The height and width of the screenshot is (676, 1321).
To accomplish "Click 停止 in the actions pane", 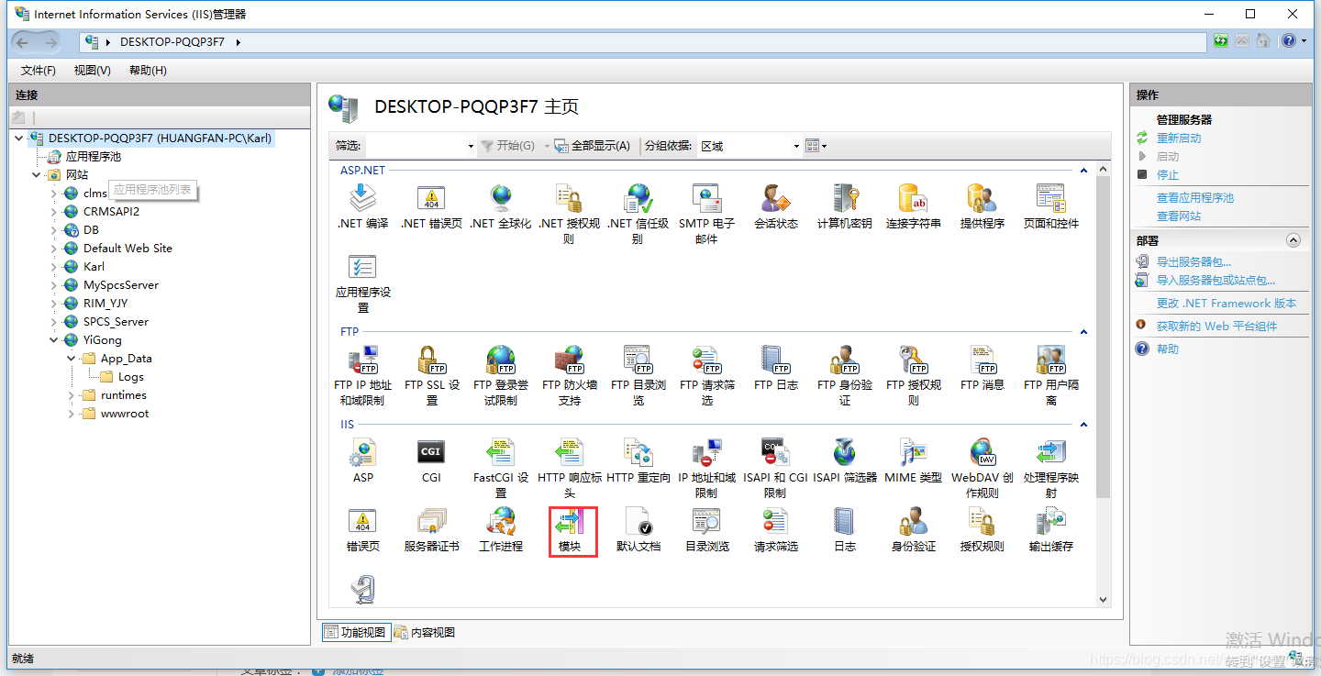I will tap(1168, 175).
